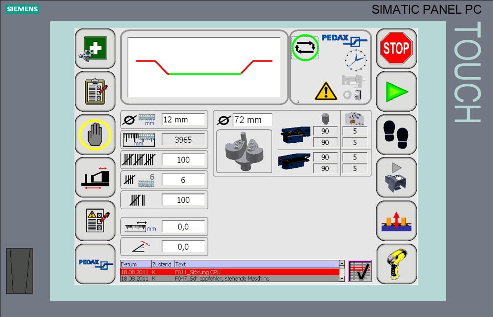The image size is (493, 317).
Task: Edit the length correction field 0,0 mm
Action: coord(183,226)
